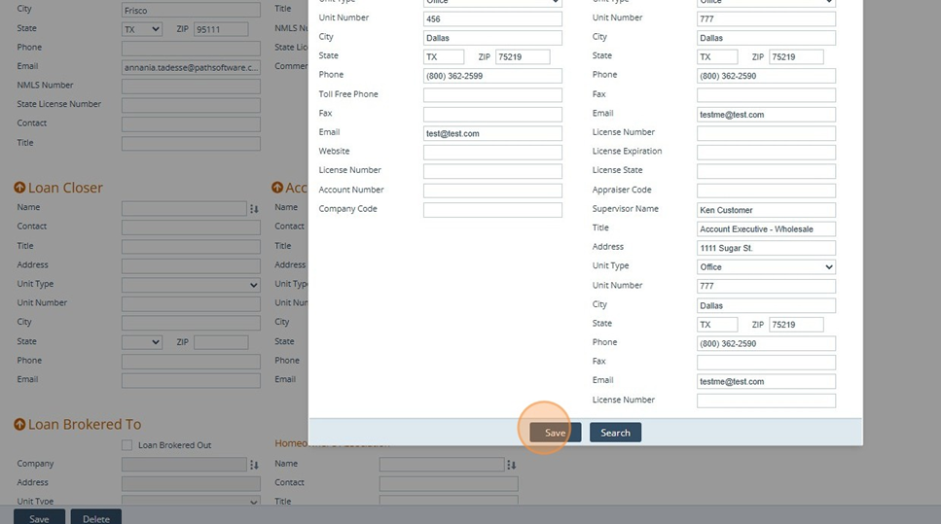This screenshot has height=524, width=941.
Task: Collapse the Loan Brokered To section icon
Action: [x=19, y=425]
